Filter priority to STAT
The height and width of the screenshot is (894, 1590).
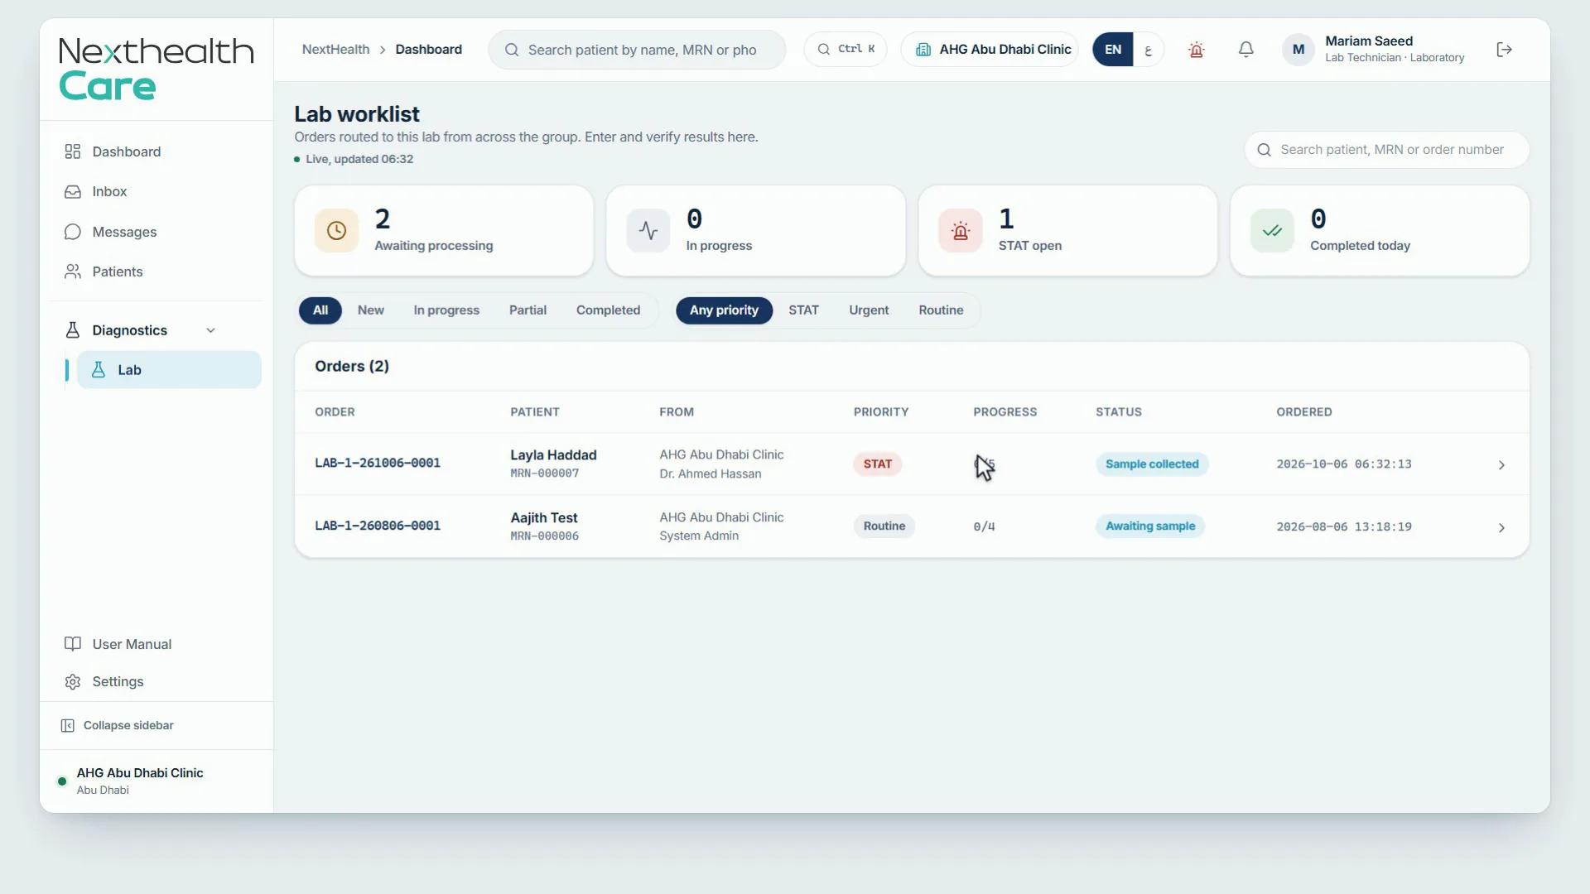(x=803, y=310)
